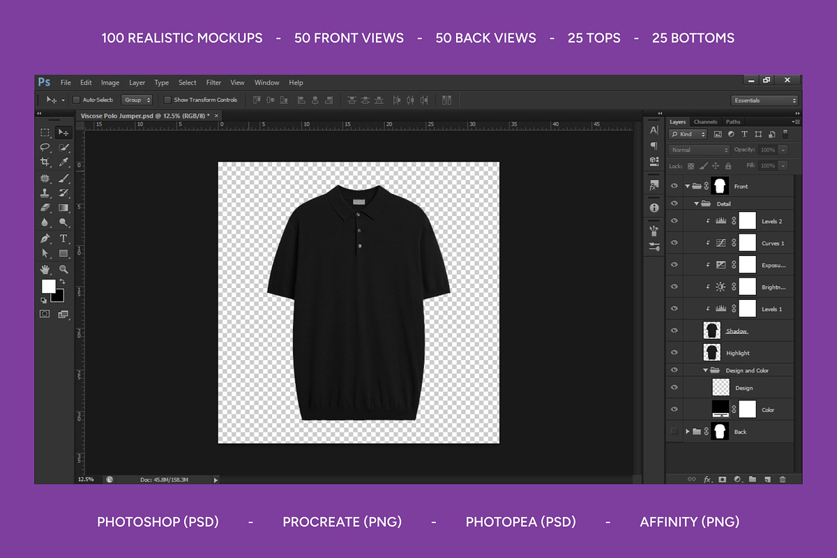Toggle Quick Mask mode
The image size is (837, 558).
point(45,315)
